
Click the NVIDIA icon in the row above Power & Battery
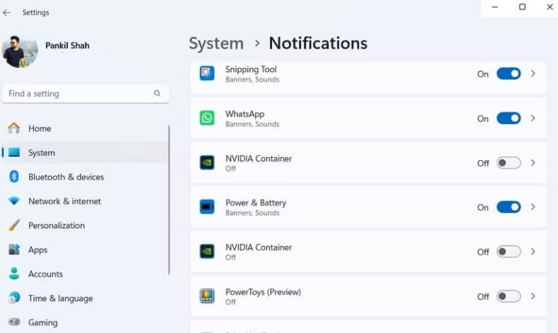click(207, 162)
